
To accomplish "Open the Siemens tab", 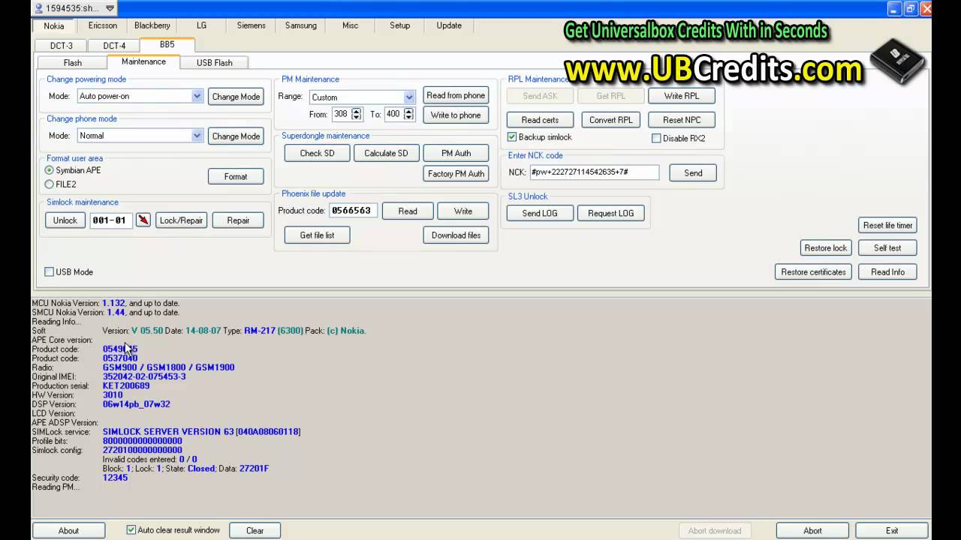I will [x=252, y=25].
